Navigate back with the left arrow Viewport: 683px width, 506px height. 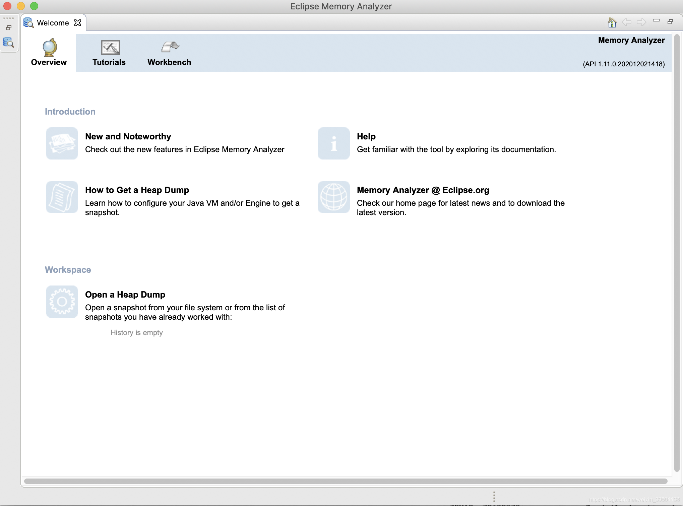click(x=626, y=22)
